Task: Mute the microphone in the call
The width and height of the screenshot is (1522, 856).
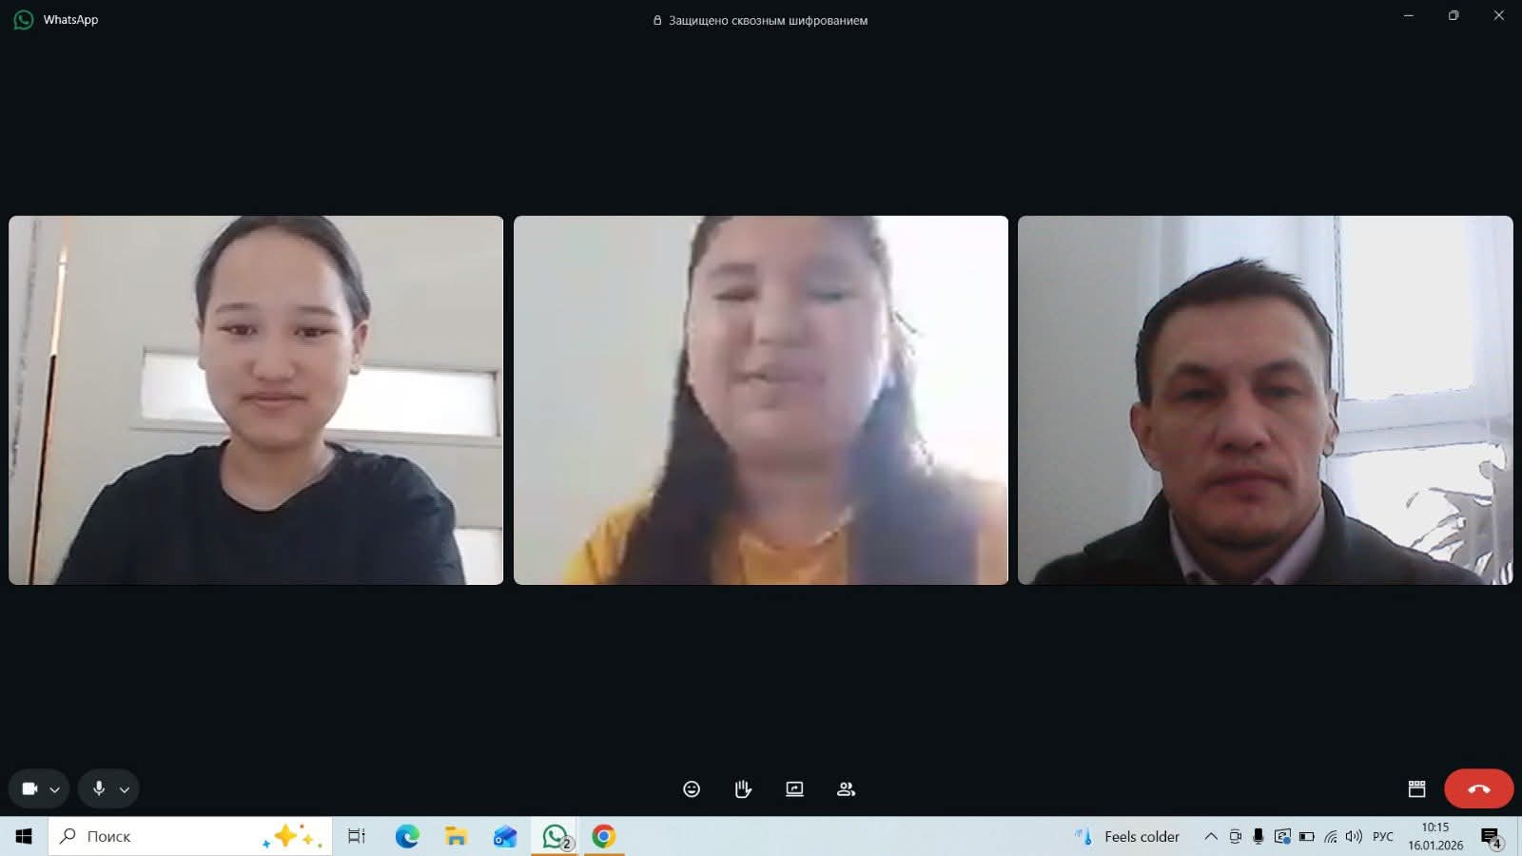Action: click(99, 788)
